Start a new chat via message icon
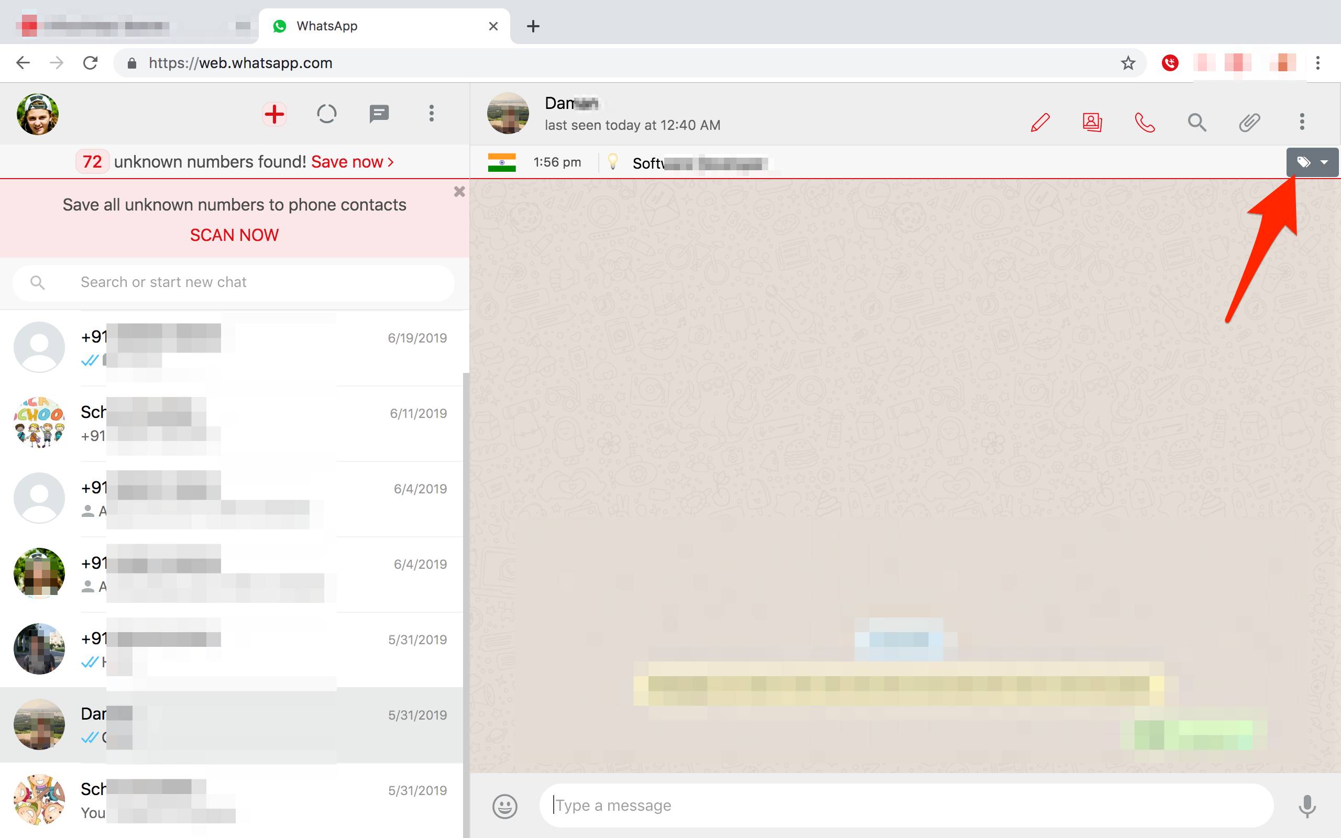Screen dimensions: 1341x838 (x=379, y=114)
